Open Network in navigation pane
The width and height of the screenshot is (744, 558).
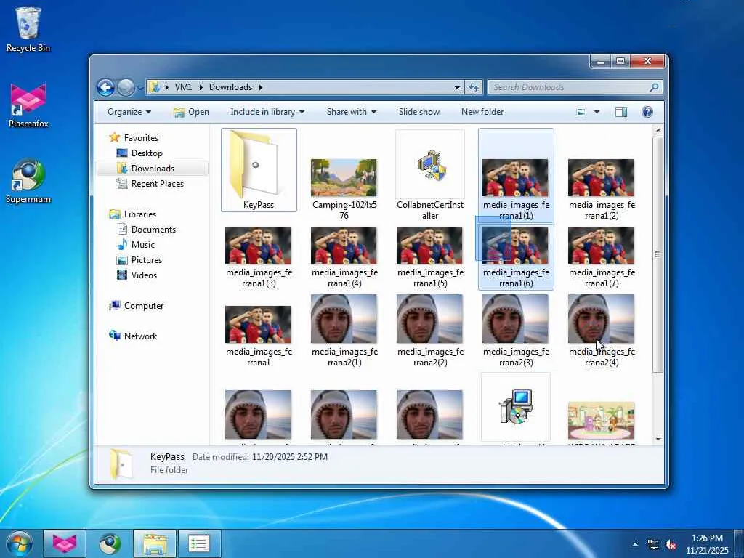140,336
